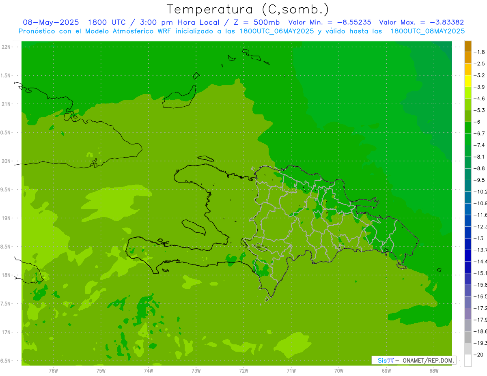Click the '-4.6' colorbar value label
The width and height of the screenshot is (487, 376).
coord(480,99)
